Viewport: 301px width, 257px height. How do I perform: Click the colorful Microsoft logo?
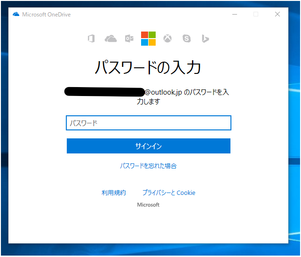pos(148,39)
